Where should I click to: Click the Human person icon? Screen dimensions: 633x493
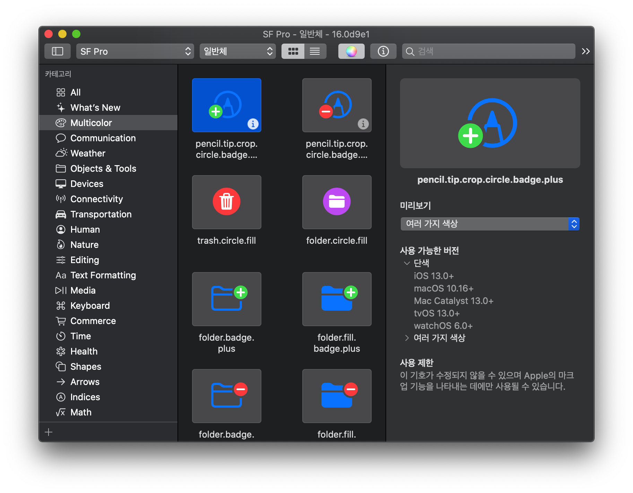(x=61, y=230)
